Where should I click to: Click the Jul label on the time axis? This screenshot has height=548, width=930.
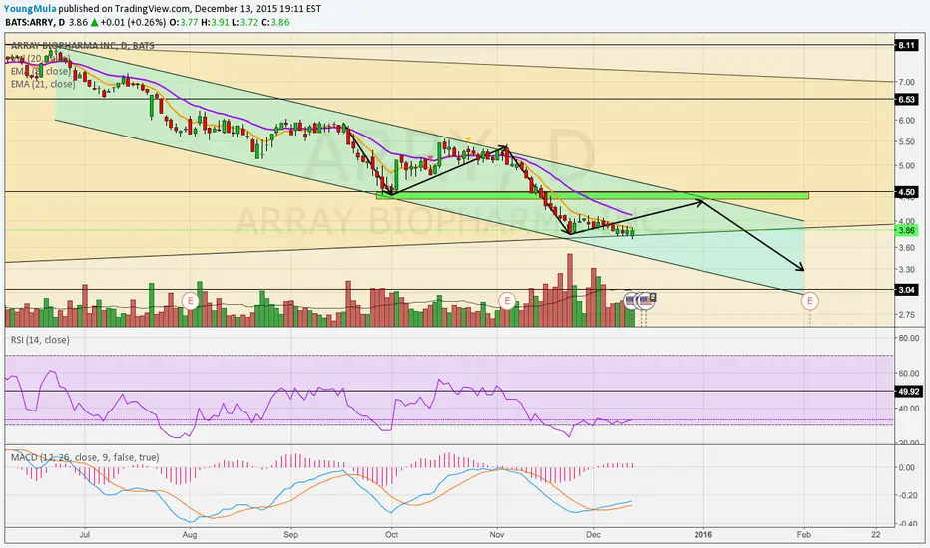click(x=84, y=534)
